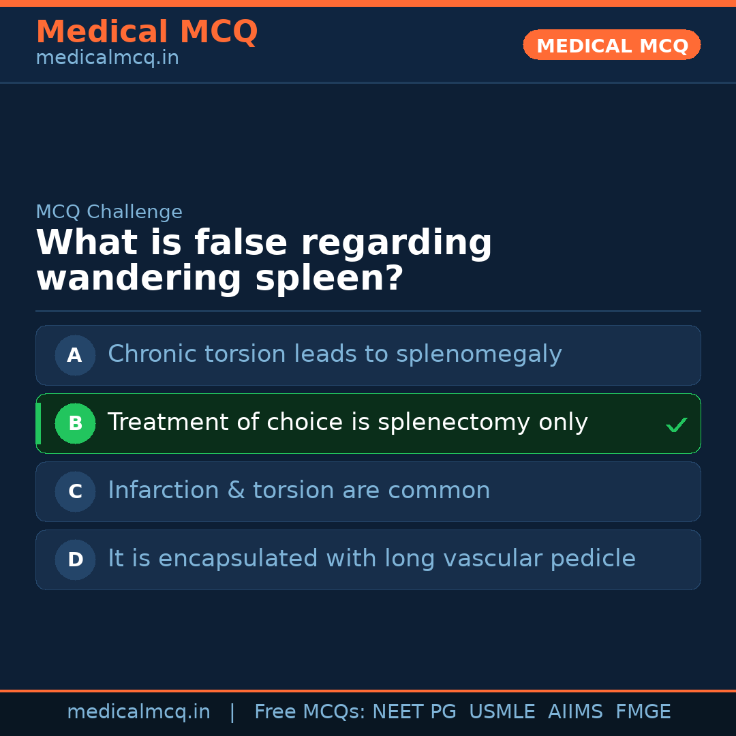Viewport: 736px width, 736px height.
Task: Pick the letter D option circle
Action: (75, 559)
